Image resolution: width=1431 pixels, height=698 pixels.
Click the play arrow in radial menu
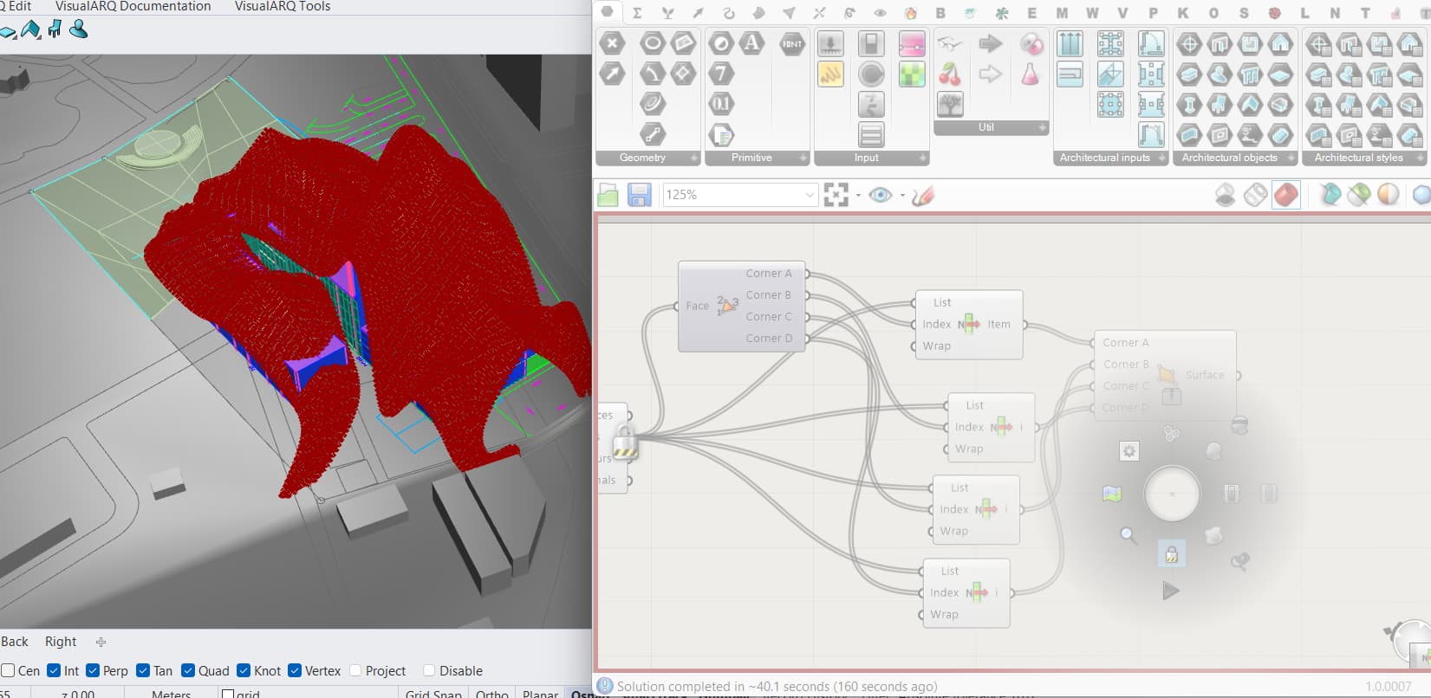point(1171,591)
